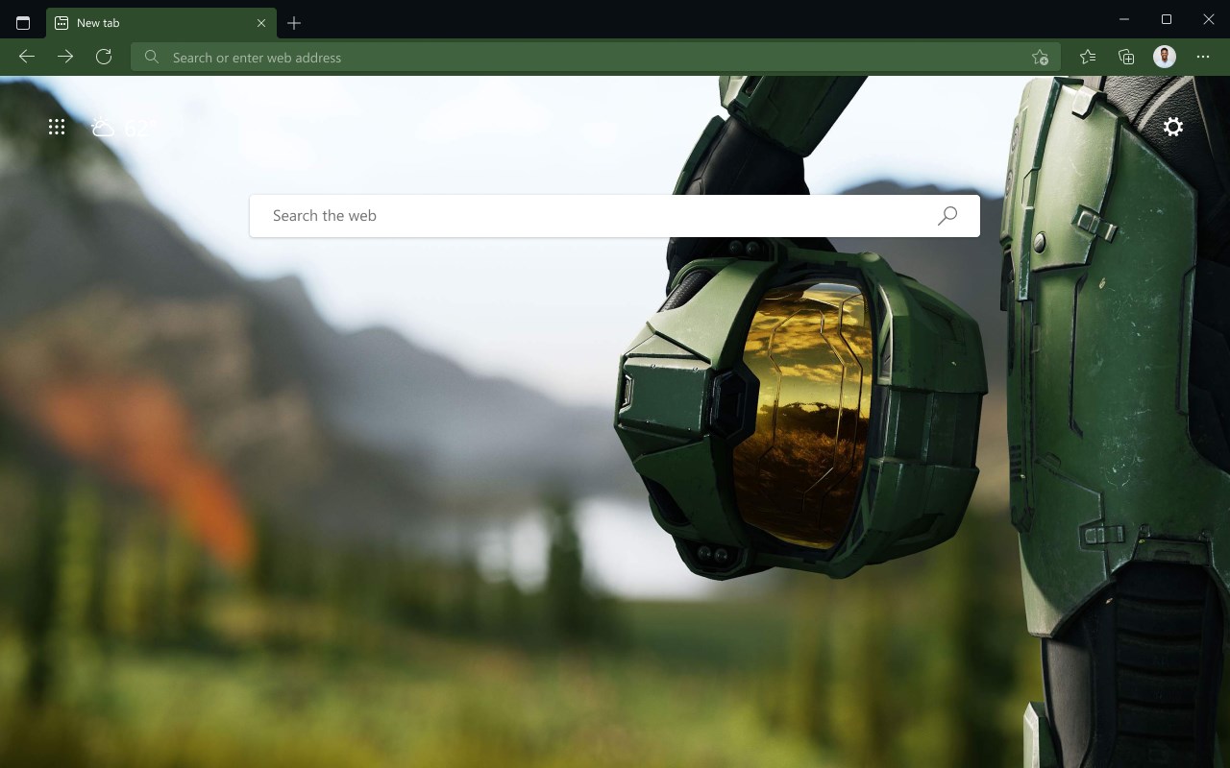This screenshot has height=768, width=1230.
Task: Minimize the browser window
Action: (1124, 19)
